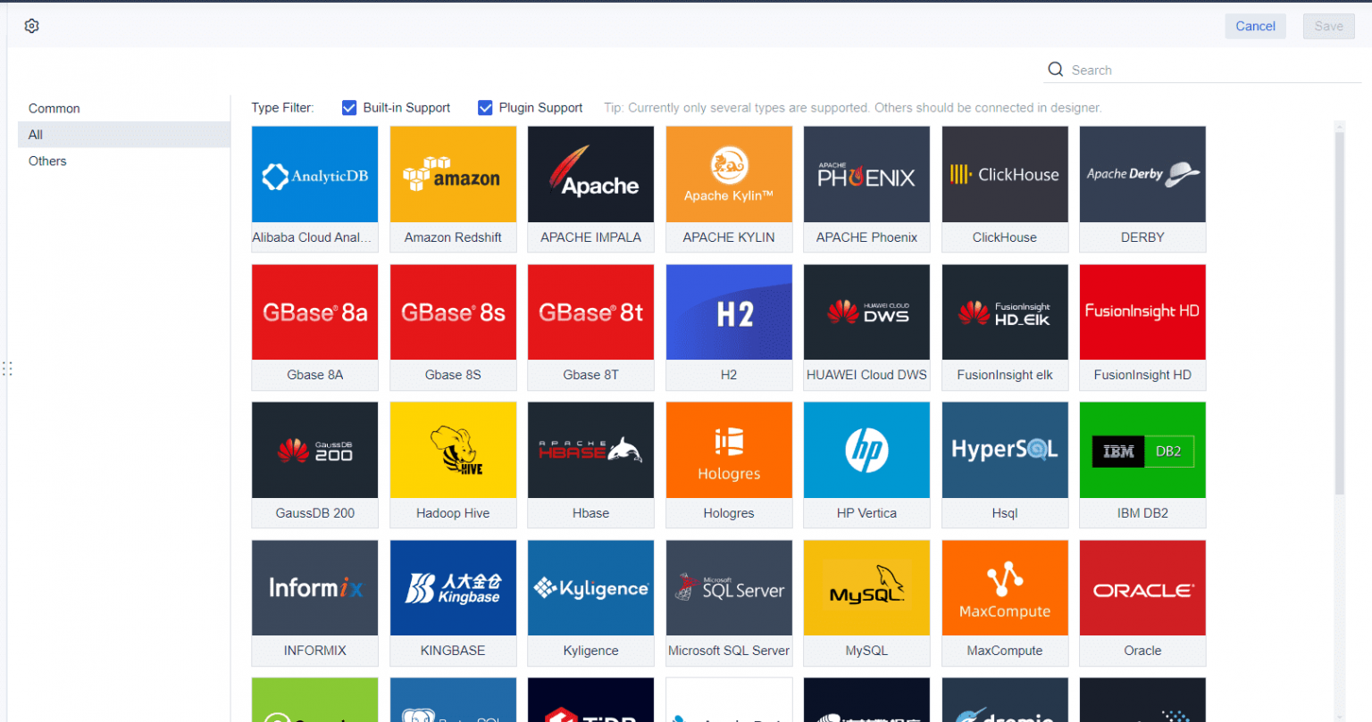This screenshot has width=1372, height=722.
Task: Select the H2 database tile
Action: pos(729,327)
